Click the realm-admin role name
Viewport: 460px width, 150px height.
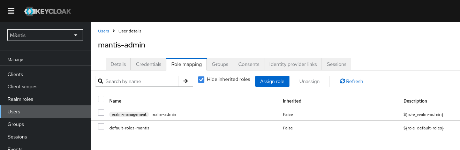pos(164,114)
